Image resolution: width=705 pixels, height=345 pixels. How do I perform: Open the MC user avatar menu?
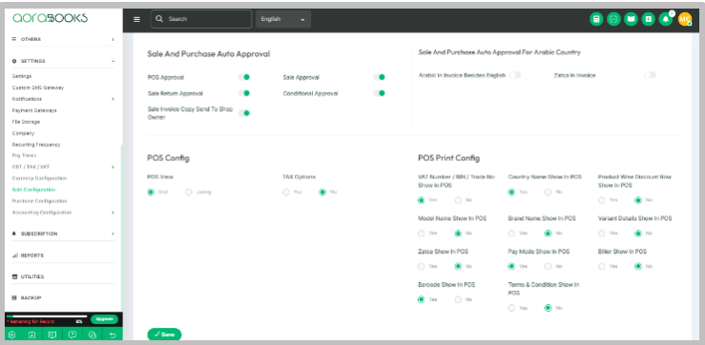click(x=685, y=19)
